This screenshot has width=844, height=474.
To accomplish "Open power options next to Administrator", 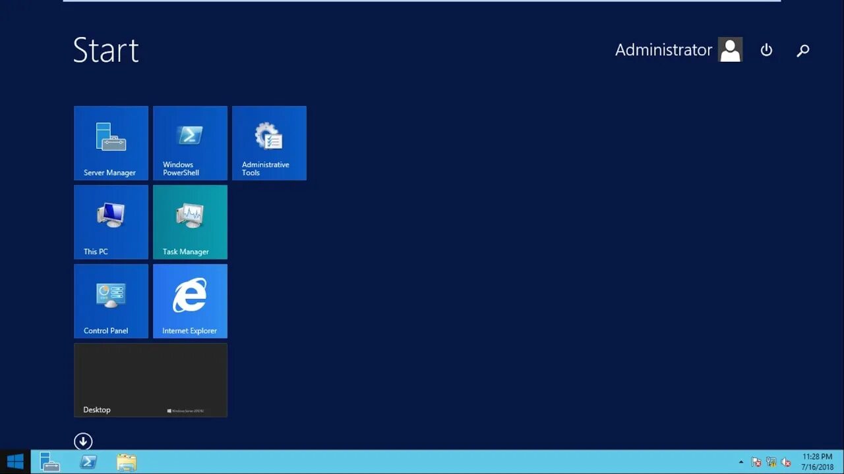I will 766,50.
